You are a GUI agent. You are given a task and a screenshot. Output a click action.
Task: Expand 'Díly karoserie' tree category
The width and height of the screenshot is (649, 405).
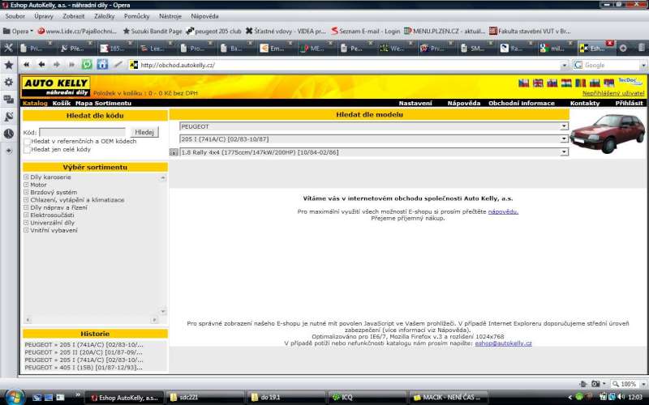click(x=26, y=177)
